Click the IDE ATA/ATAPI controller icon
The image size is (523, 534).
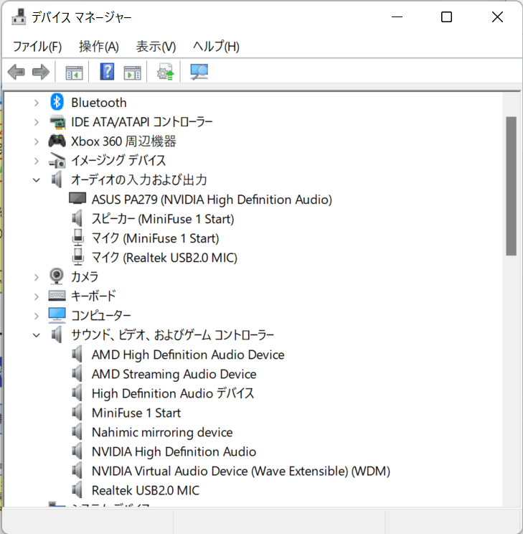[x=57, y=122]
